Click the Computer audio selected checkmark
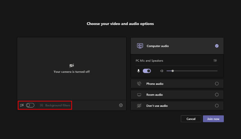 pyautogui.click(x=217, y=46)
